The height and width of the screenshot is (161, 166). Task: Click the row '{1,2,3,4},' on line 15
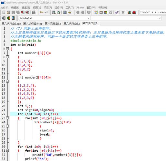(27, 86)
